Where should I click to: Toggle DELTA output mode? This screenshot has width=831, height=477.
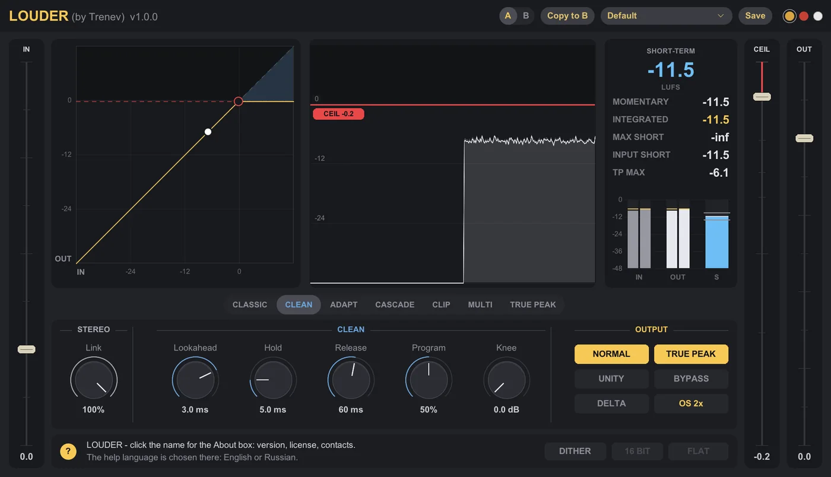pos(611,403)
